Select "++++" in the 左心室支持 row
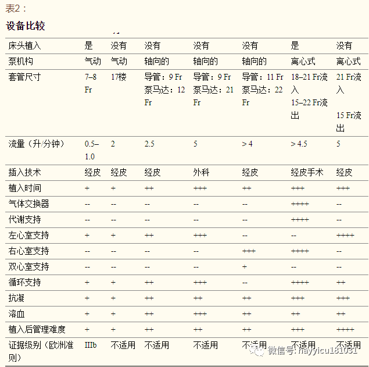This screenshot has width=369, height=367. [x=345, y=236]
